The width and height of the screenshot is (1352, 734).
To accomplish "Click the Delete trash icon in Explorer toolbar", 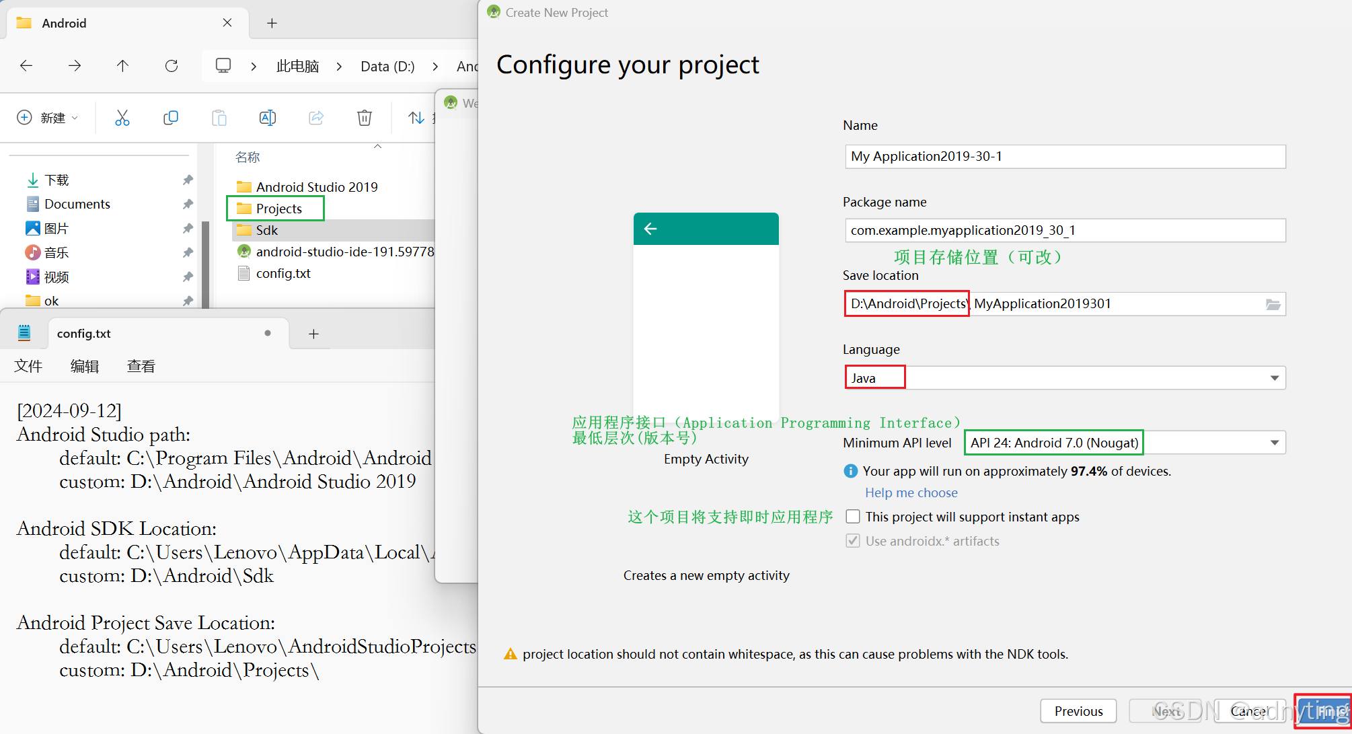I will click(364, 118).
